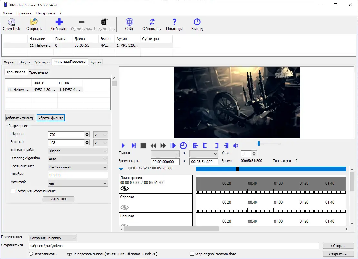Open a disc via the Open Disk icon

point(11,23)
